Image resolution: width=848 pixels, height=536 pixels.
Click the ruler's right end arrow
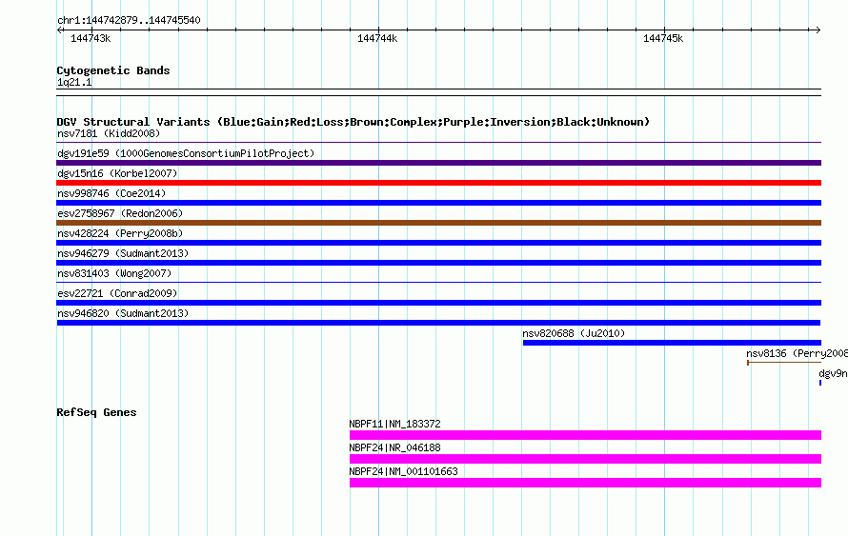click(x=818, y=30)
